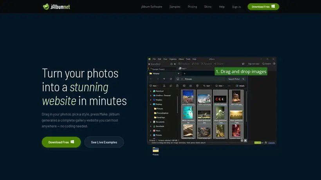
Task: Click the Delete trash icon in File Explorer
Action: coord(197,86)
